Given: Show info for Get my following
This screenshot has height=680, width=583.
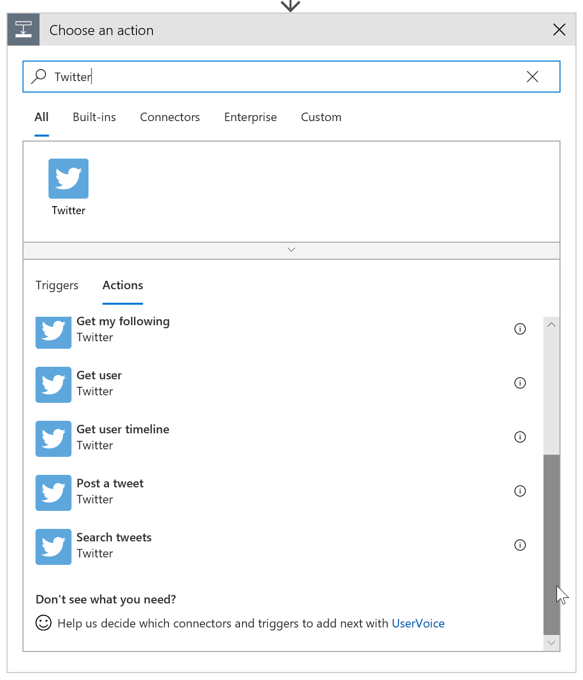Looking at the screenshot, I should [x=520, y=329].
